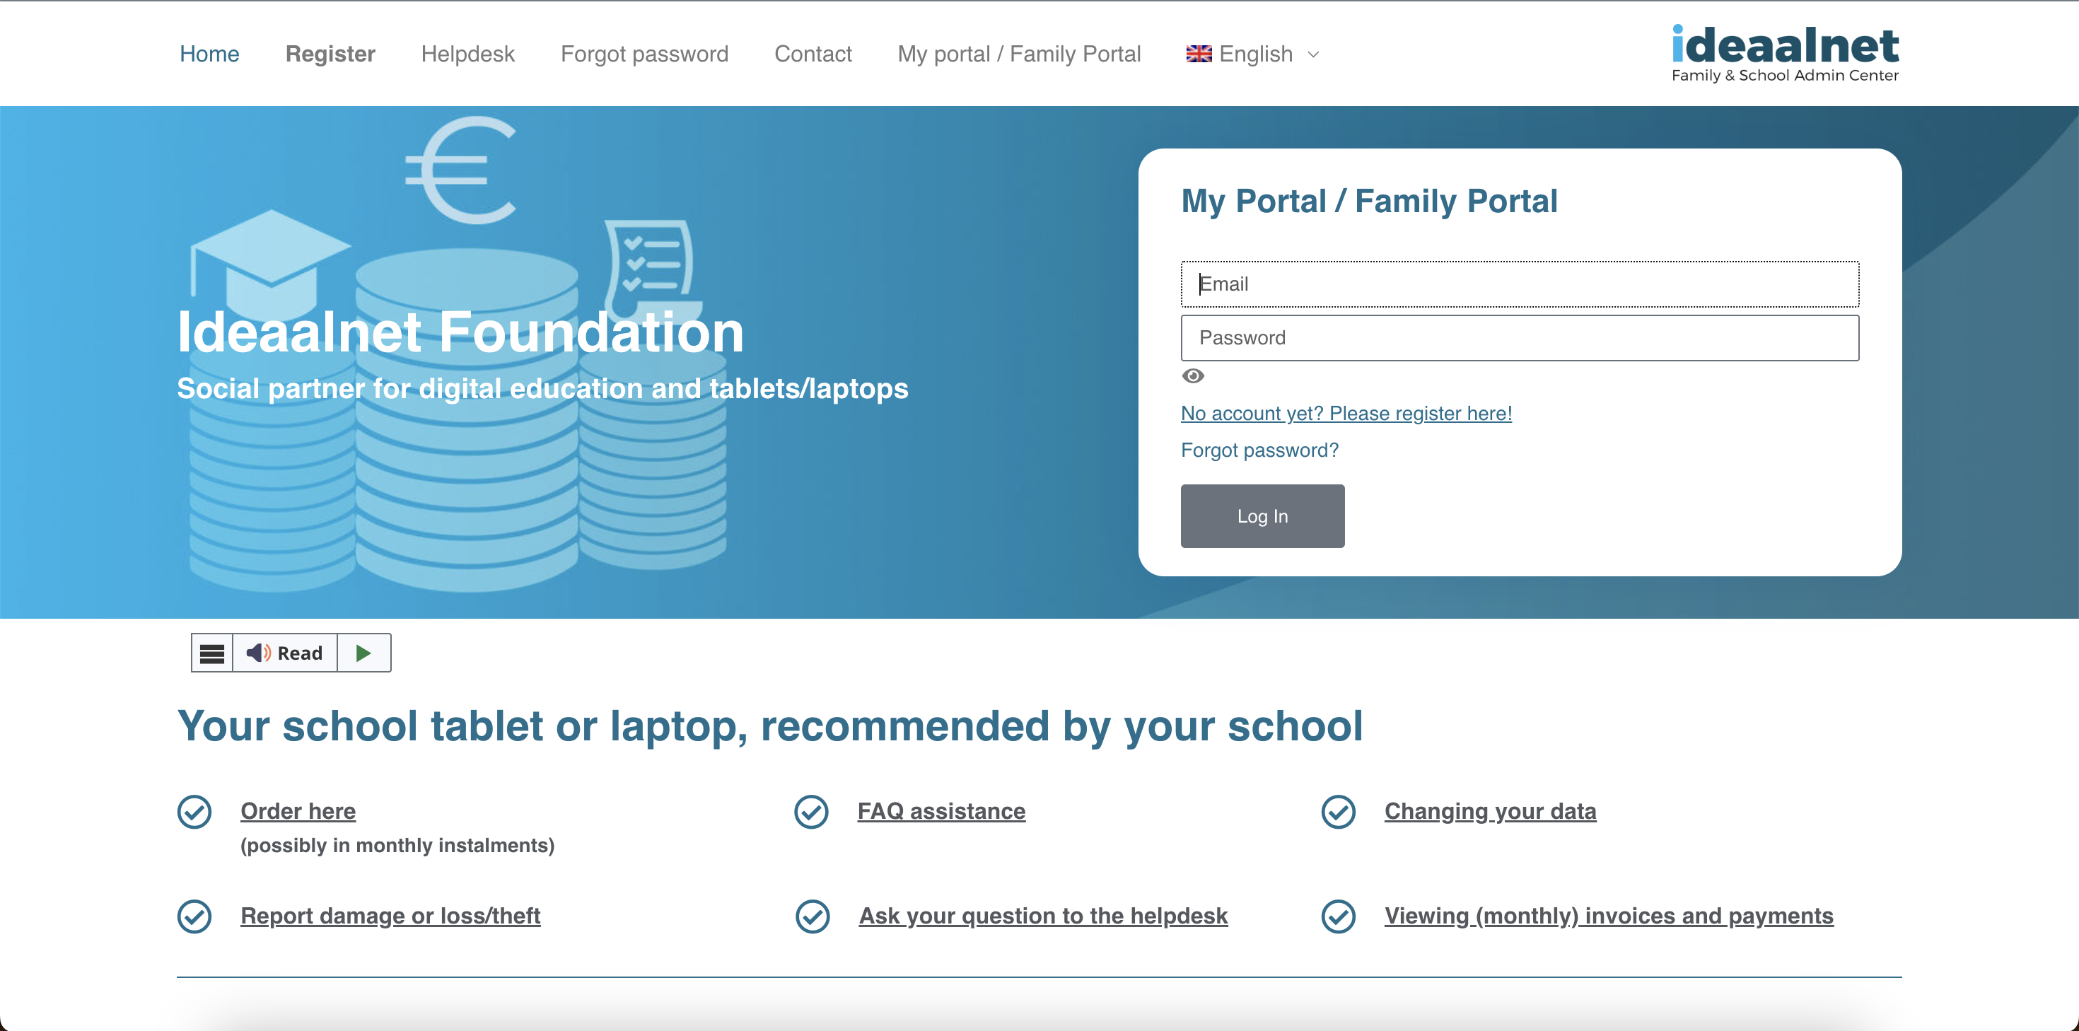Select Forgot password in the navigation bar
The width and height of the screenshot is (2079, 1031).
pos(645,54)
